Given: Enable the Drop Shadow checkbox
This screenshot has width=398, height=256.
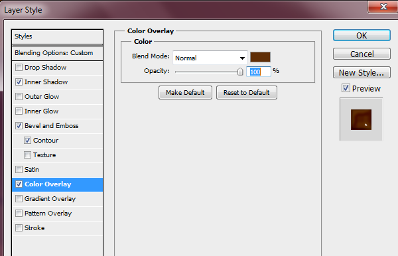Looking at the screenshot, I should 19,68.
